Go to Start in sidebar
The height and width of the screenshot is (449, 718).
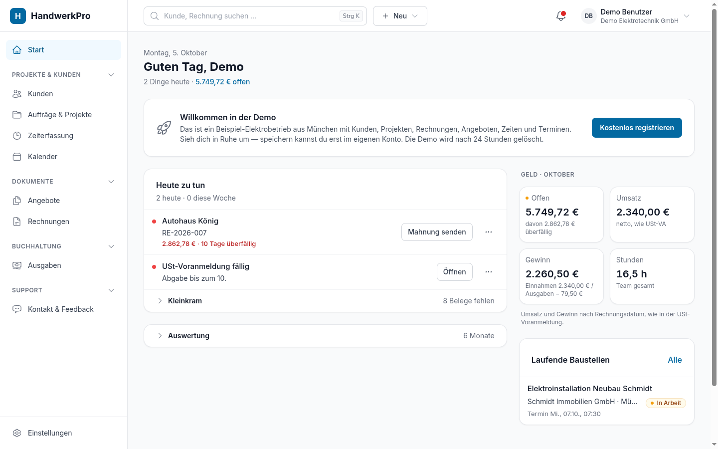[63, 50]
